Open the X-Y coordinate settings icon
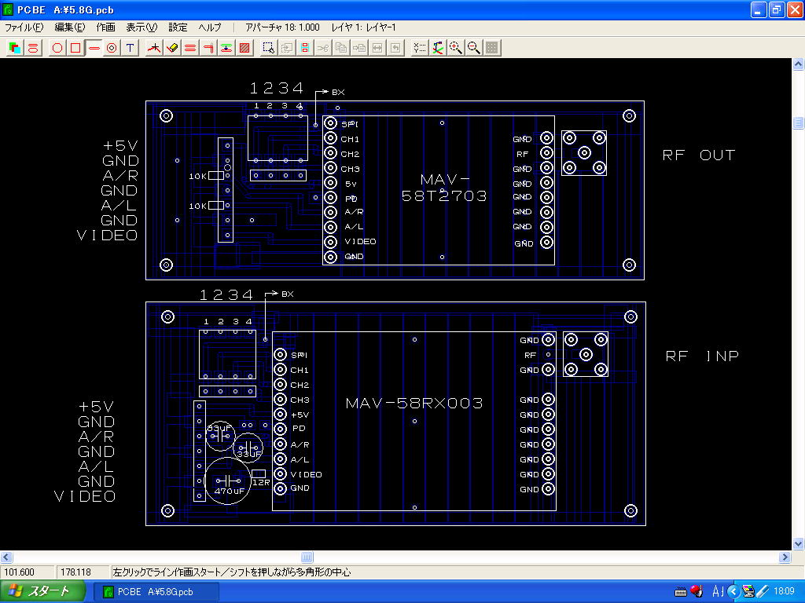This screenshot has width=805, height=603. point(420,48)
